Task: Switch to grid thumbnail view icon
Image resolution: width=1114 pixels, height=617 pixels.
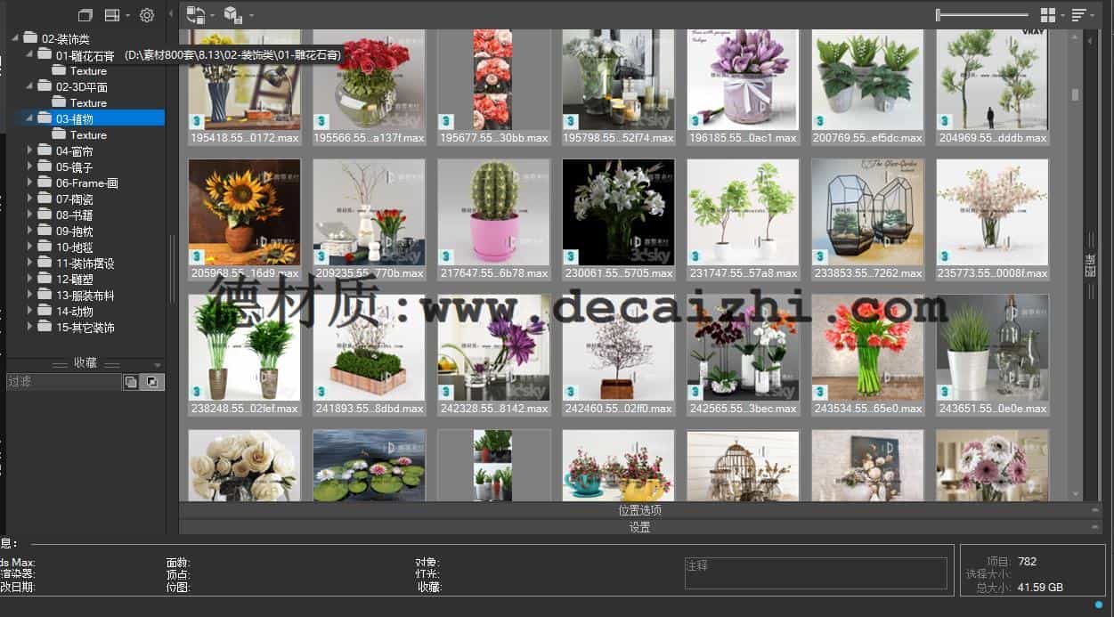Action: [1048, 15]
